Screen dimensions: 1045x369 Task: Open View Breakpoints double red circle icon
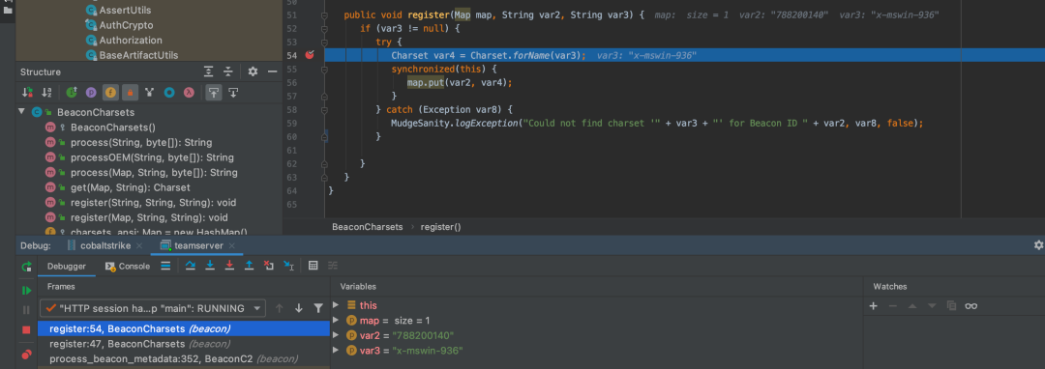[x=27, y=355]
